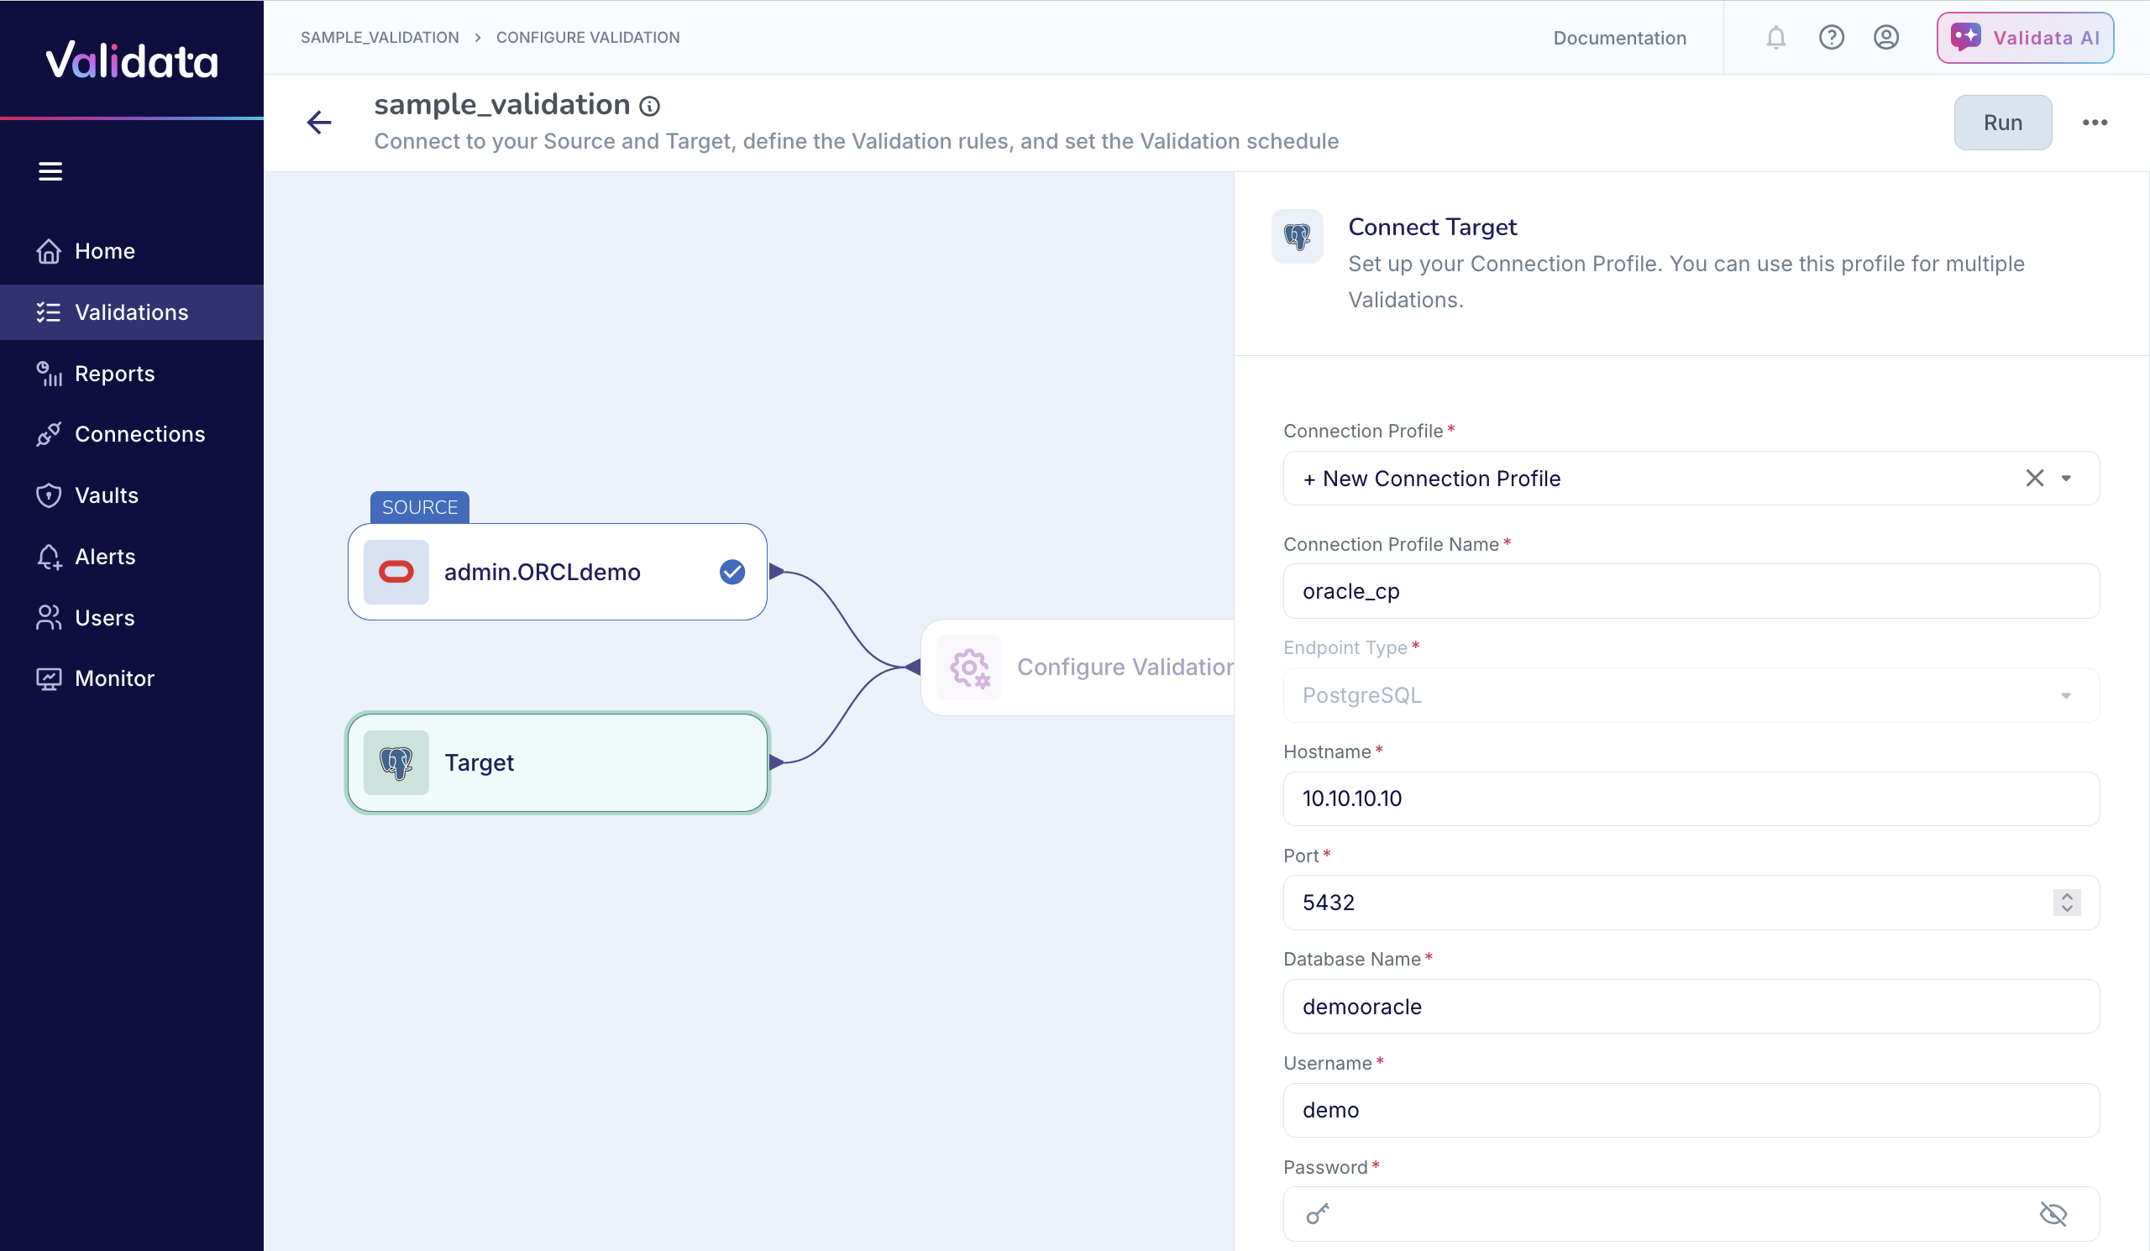Click the Configure Validation gear icon
This screenshot has width=2150, height=1251.
[970, 667]
